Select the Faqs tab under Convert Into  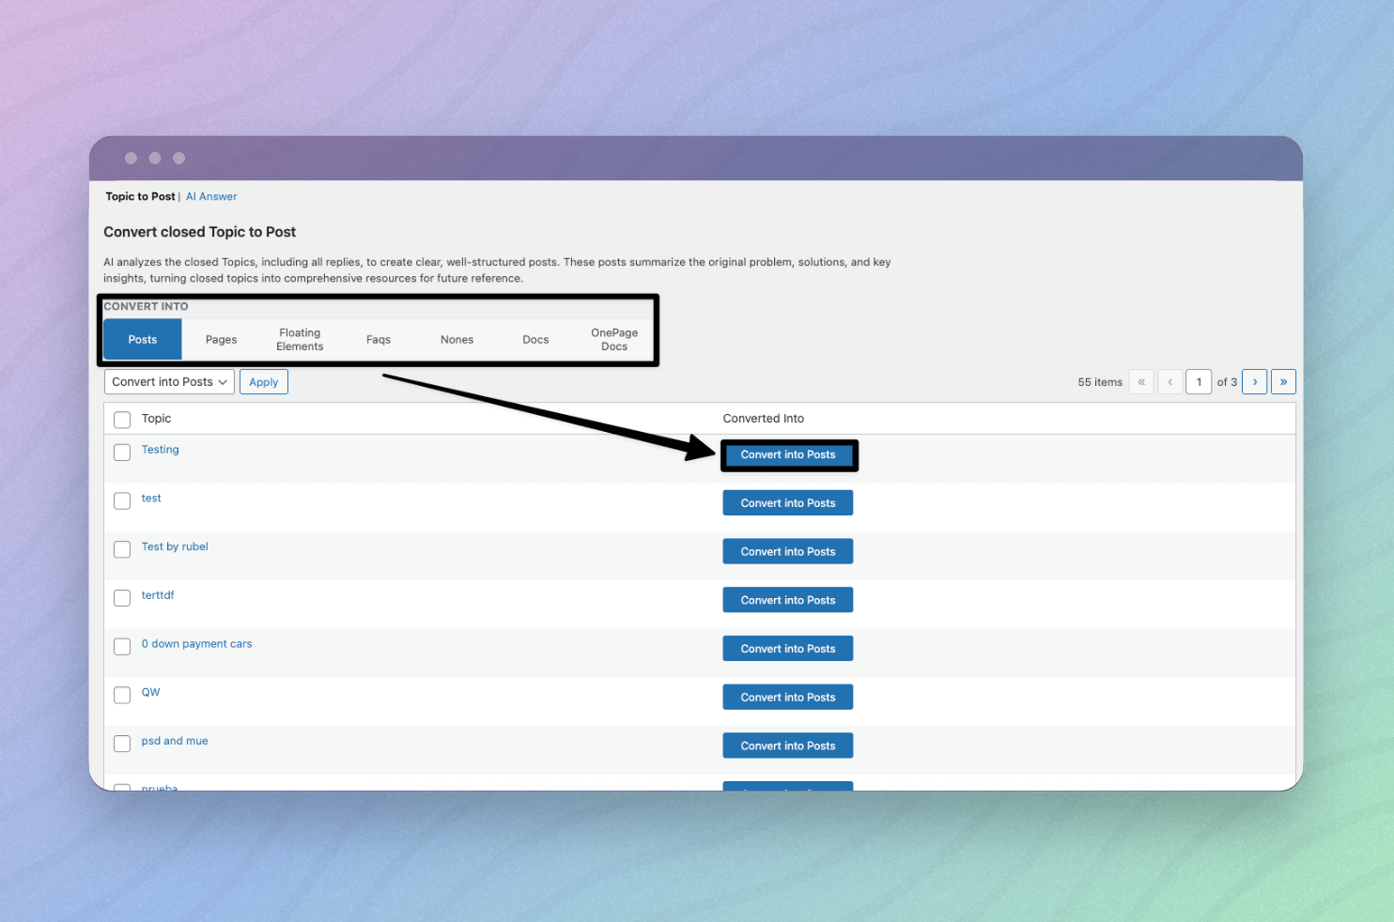pos(379,339)
